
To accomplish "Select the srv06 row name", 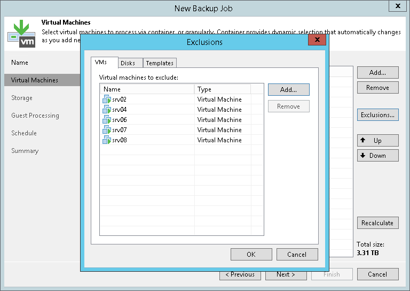I will (120, 120).
